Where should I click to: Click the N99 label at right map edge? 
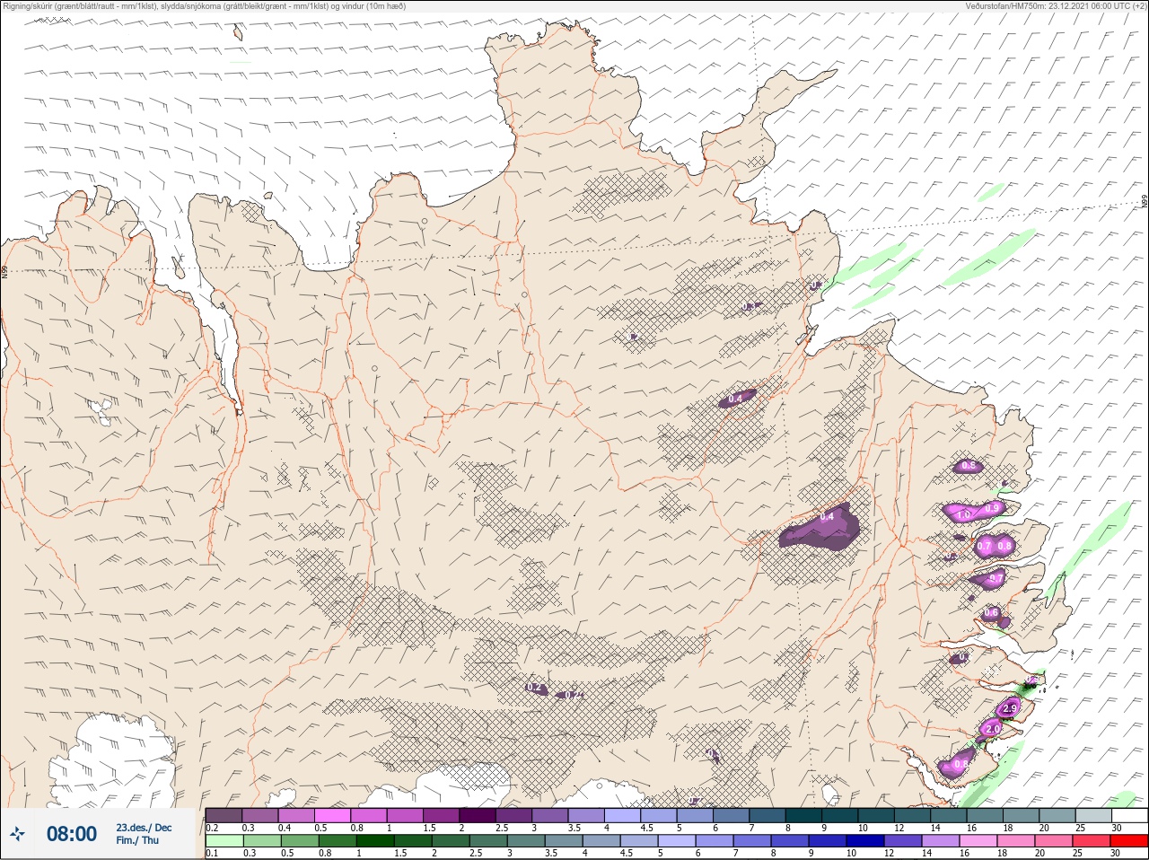(x=1145, y=203)
